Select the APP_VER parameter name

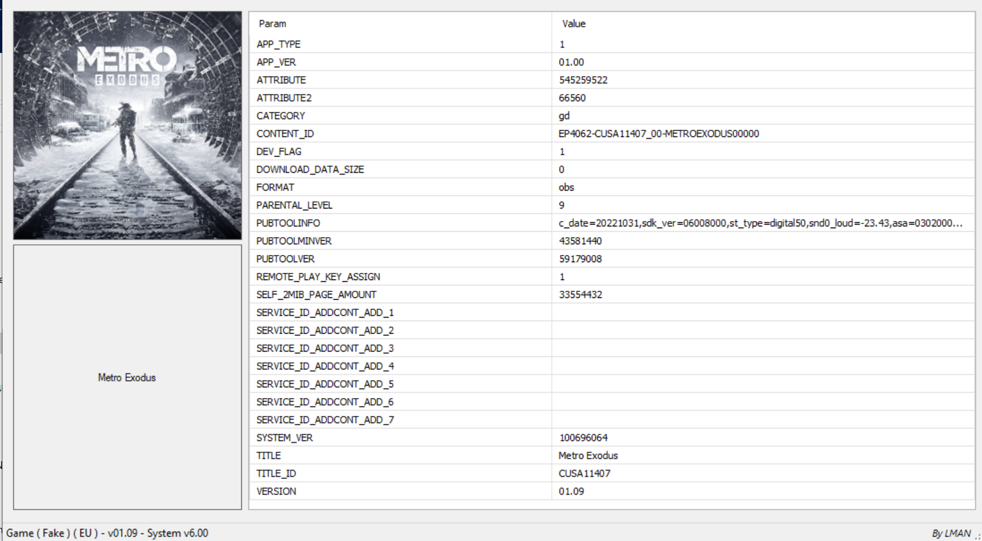click(276, 62)
